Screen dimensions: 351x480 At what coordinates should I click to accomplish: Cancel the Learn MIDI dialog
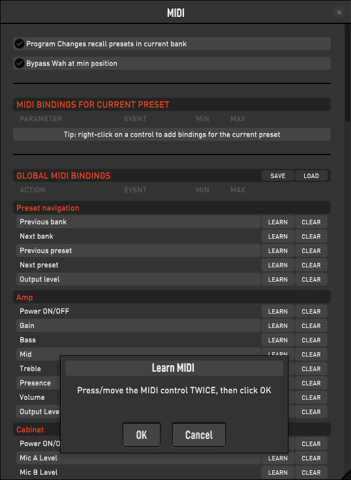199,435
